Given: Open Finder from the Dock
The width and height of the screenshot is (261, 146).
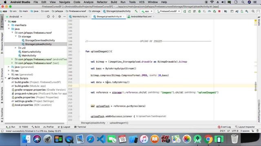Looking at the screenshot, I should (x=27, y=139).
